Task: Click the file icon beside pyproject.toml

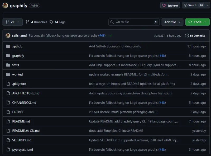Action: point(8,150)
